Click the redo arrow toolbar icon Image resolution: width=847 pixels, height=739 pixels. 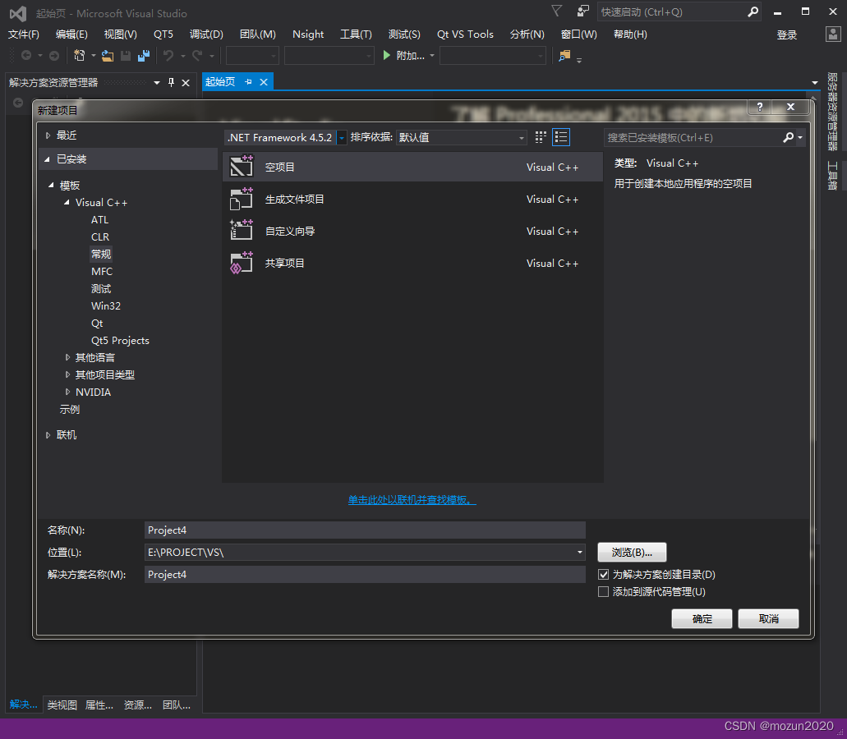(197, 55)
